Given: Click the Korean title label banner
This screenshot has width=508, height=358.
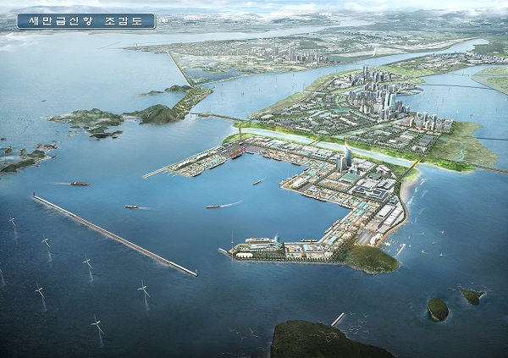Looking at the screenshot, I should click(86, 20).
